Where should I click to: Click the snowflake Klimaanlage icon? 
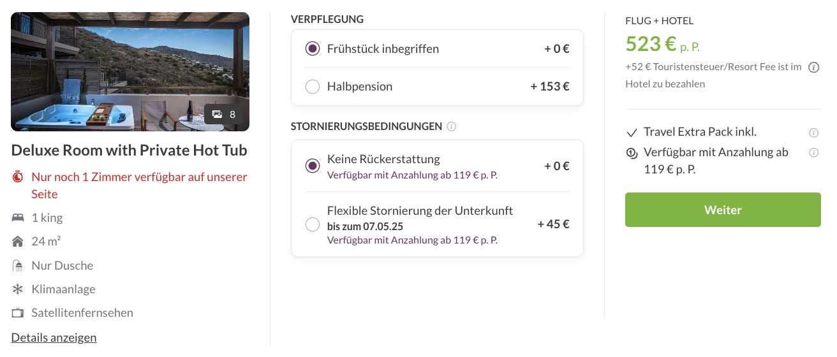coord(18,289)
